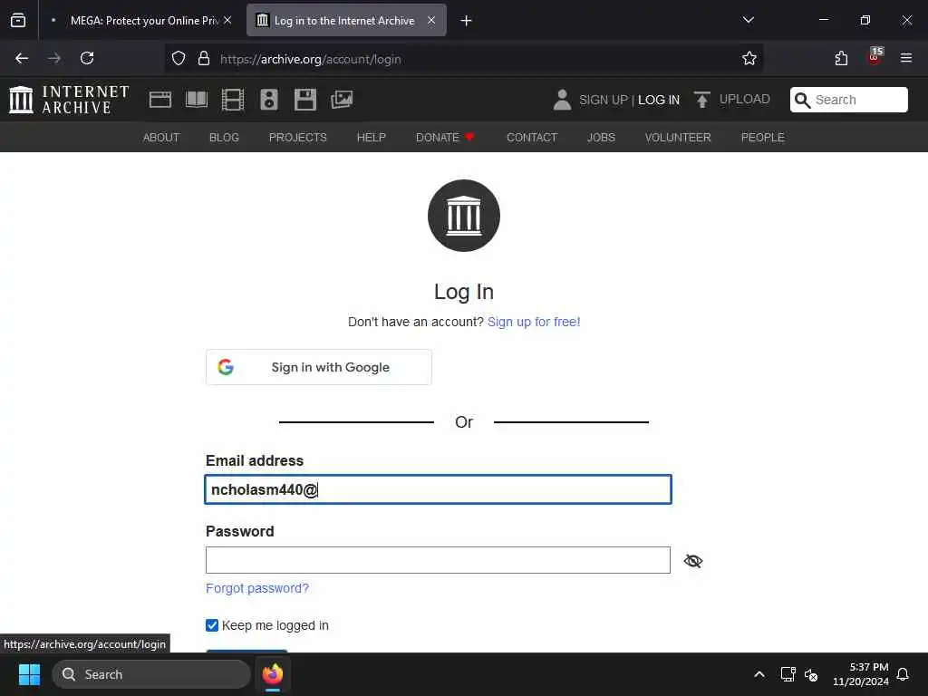The image size is (928, 696).
Task: Open network status tray icon
Action: point(788,674)
